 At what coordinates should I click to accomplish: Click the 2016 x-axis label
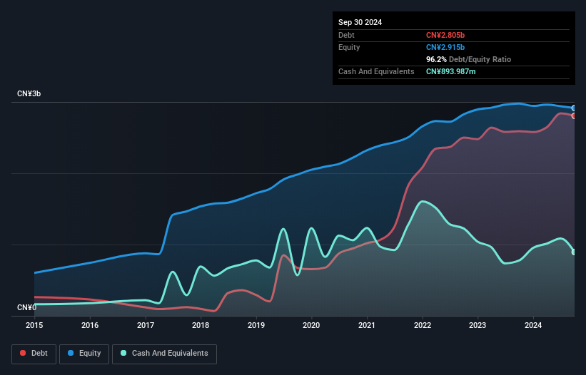pyautogui.click(x=90, y=325)
